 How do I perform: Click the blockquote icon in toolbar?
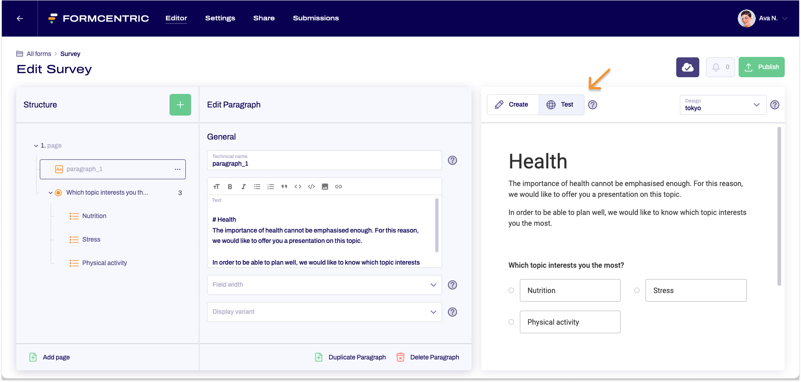[x=284, y=186]
